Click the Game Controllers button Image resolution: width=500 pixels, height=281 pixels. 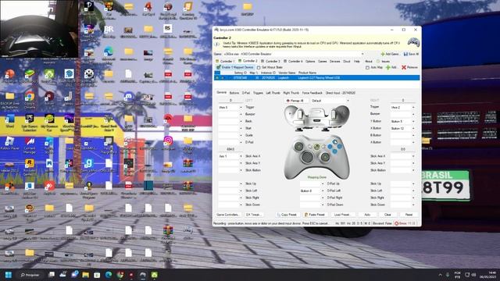(x=227, y=215)
